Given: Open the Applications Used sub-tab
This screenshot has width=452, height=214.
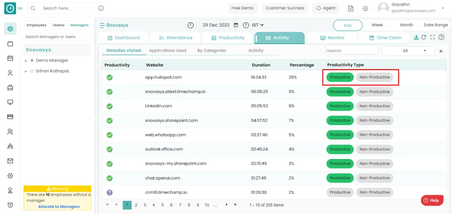Looking at the screenshot, I should [168, 50].
